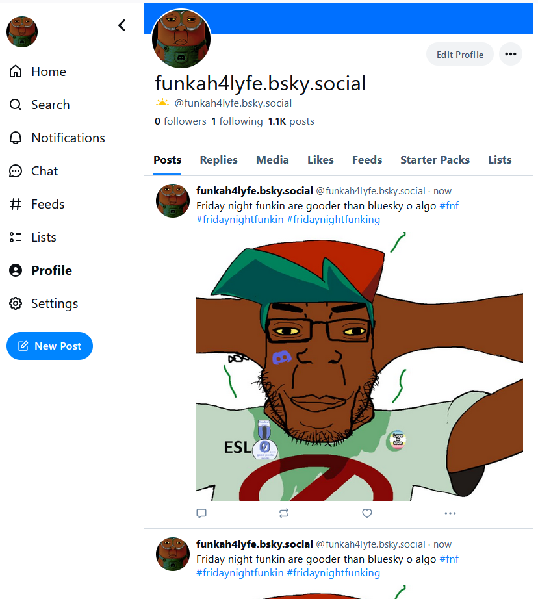
Task: Open the #fridaynightfunkin hashtag link
Action: tap(239, 220)
